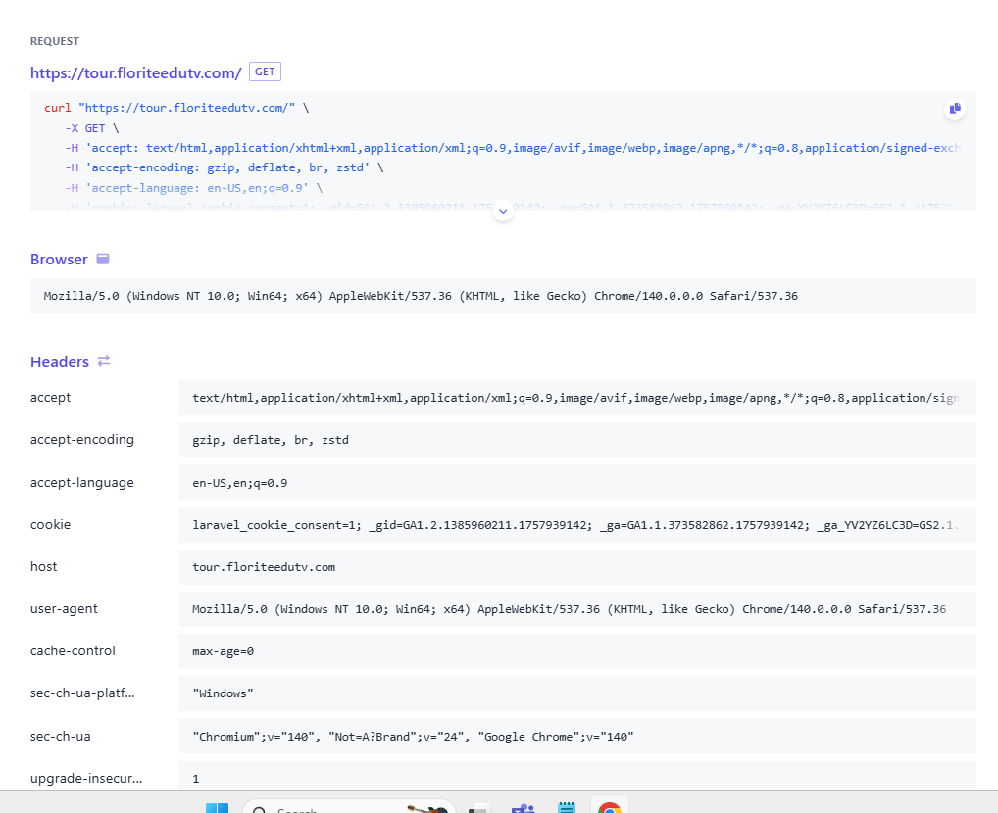Click the accept-encoding value gzip, deflate, br, zstd
The height and width of the screenshot is (813, 998).
point(271,440)
